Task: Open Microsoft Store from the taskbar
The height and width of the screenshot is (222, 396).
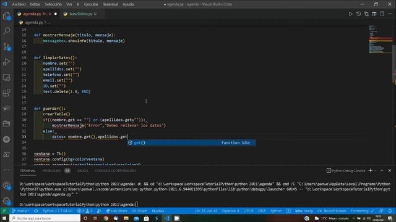Action: 146,218
